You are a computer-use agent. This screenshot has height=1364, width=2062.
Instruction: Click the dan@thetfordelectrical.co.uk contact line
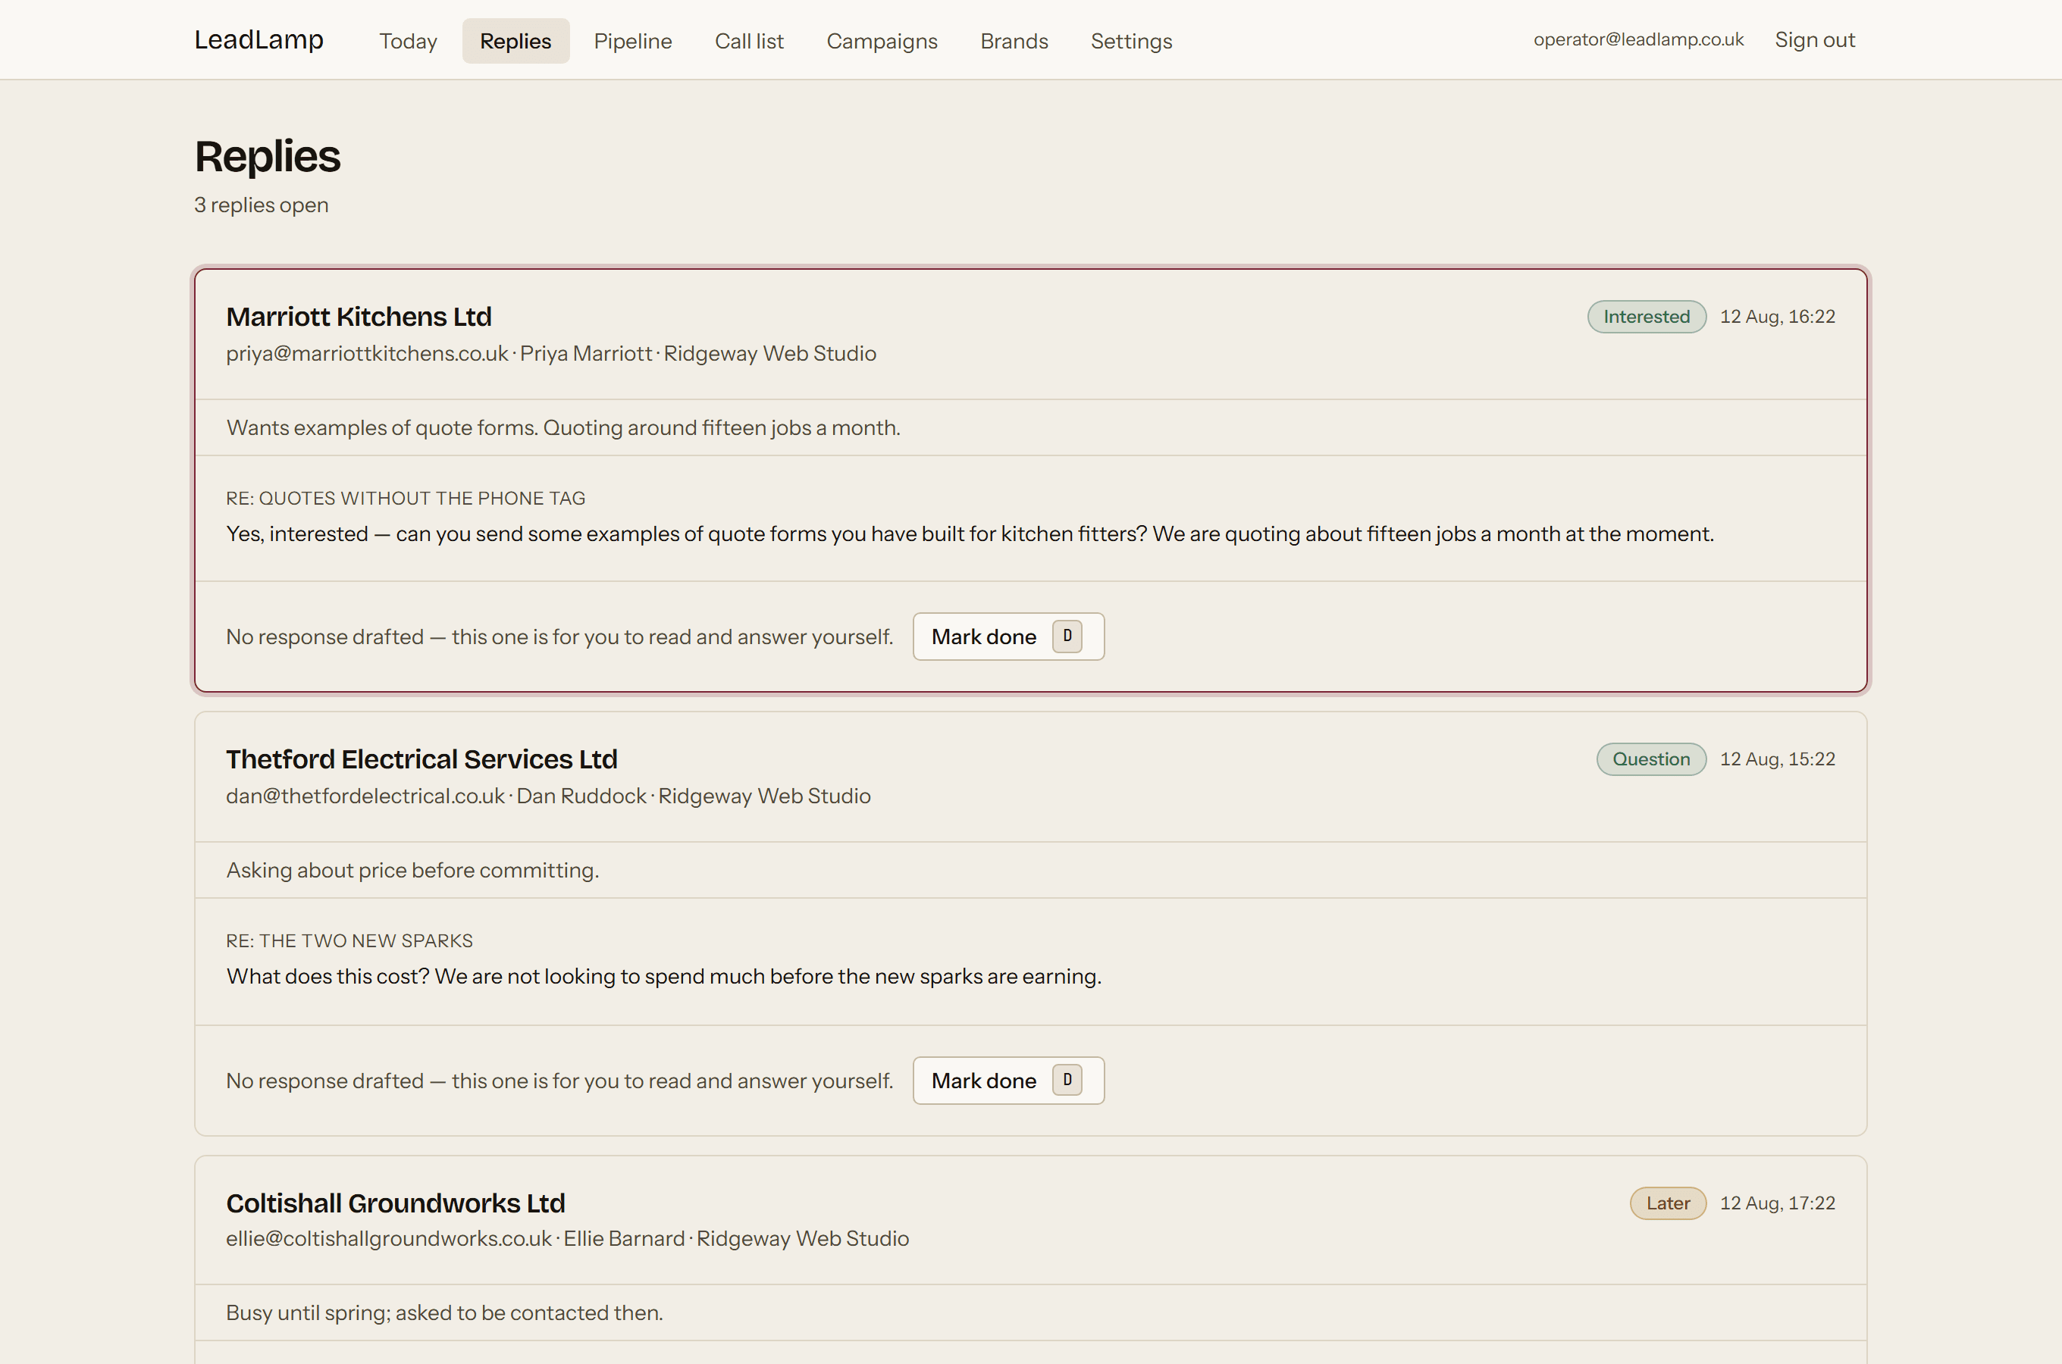pyautogui.click(x=548, y=796)
